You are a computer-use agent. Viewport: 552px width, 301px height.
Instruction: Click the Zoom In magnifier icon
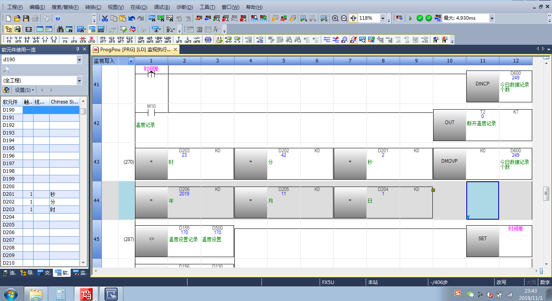click(x=335, y=19)
